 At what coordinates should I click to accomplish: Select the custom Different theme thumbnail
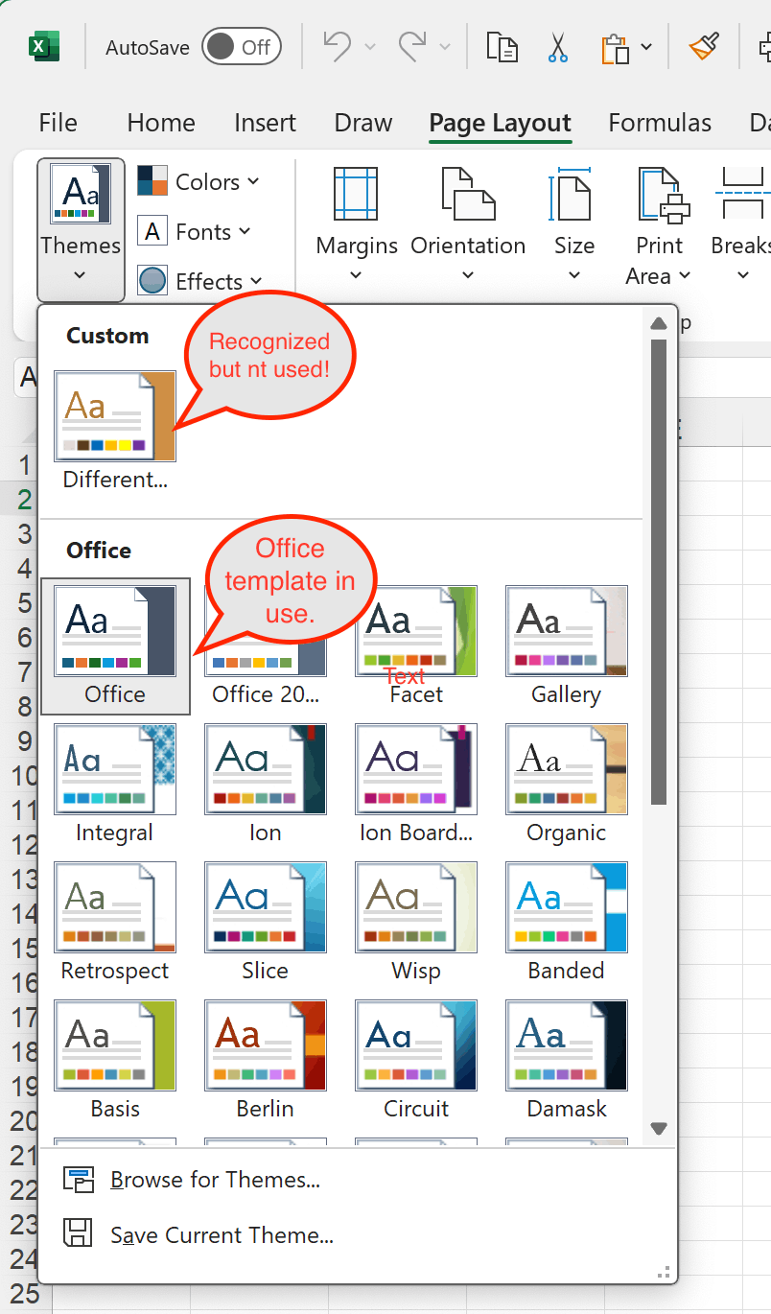click(x=115, y=432)
